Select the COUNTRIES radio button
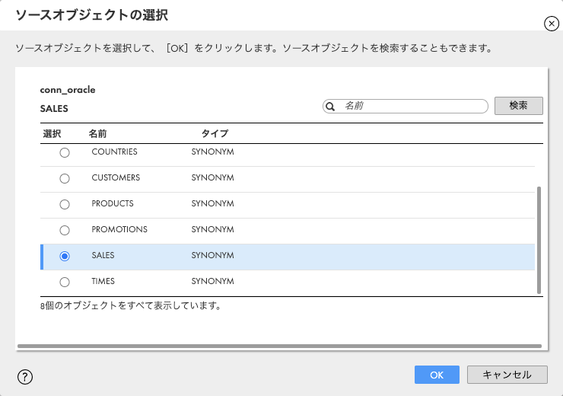563x396 pixels. (65, 153)
